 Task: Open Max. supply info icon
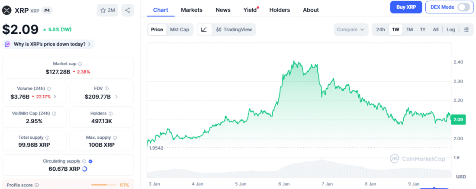(115, 138)
